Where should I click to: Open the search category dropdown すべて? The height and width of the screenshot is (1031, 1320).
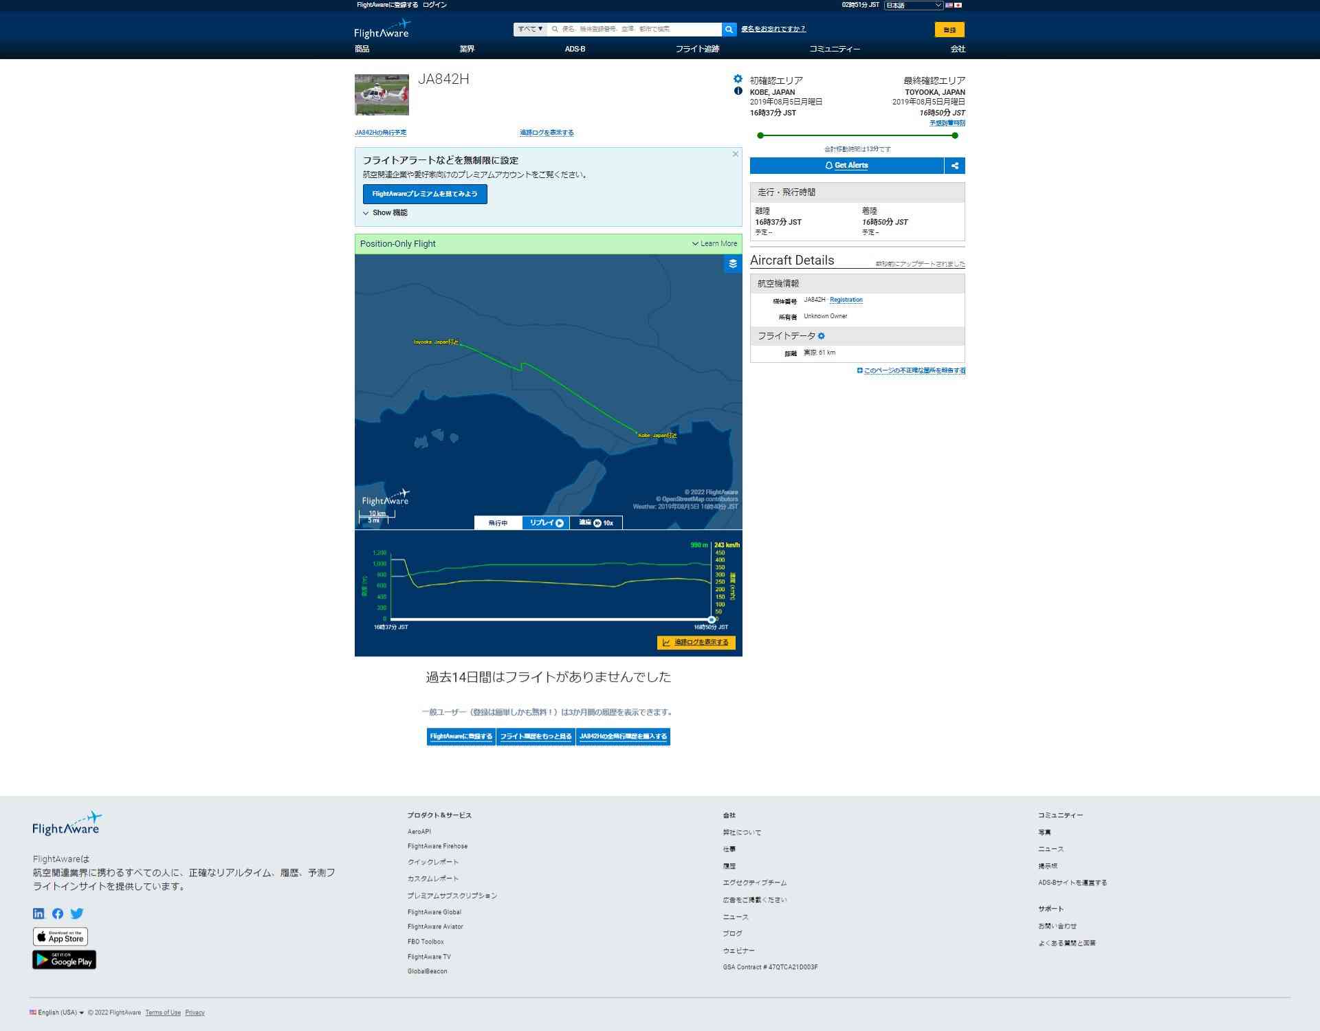point(530,30)
